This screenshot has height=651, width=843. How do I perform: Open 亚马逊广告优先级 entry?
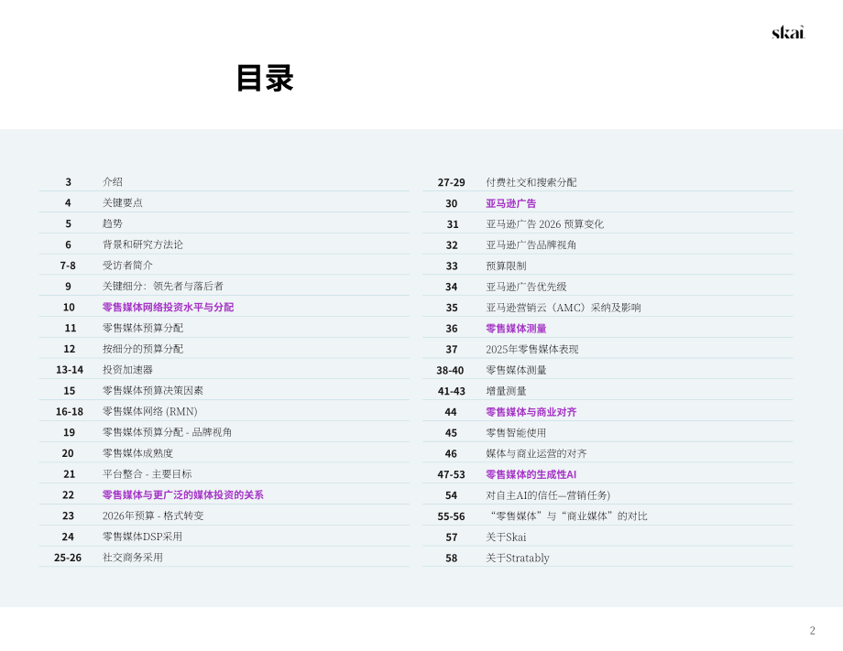tap(526, 287)
